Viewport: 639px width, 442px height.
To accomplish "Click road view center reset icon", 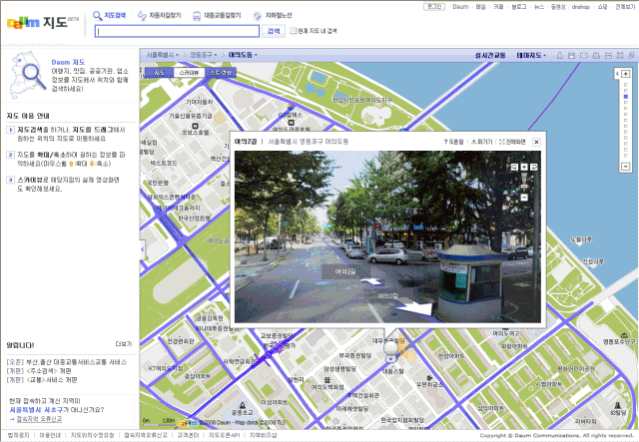I will click(x=524, y=167).
